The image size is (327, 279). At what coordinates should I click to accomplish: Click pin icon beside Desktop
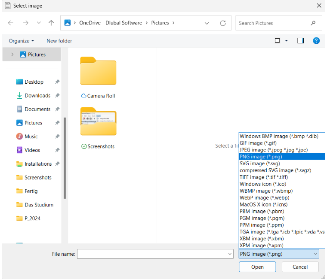(x=57, y=82)
